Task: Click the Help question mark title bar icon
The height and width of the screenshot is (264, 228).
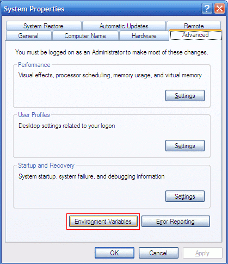Action: 207,9
